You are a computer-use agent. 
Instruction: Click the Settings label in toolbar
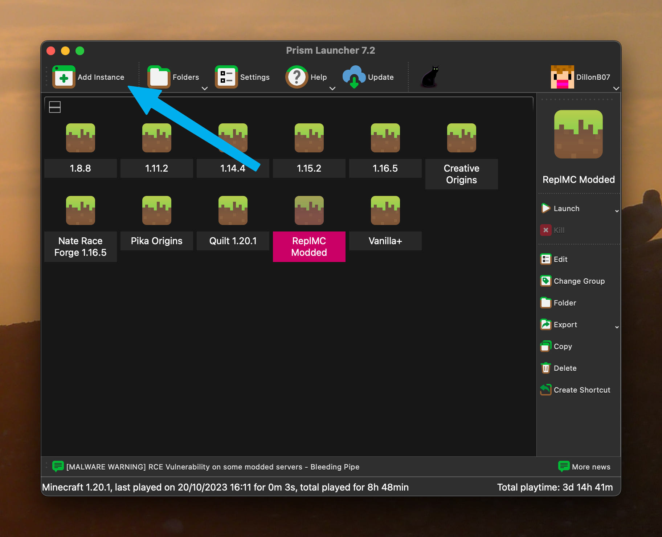(255, 77)
